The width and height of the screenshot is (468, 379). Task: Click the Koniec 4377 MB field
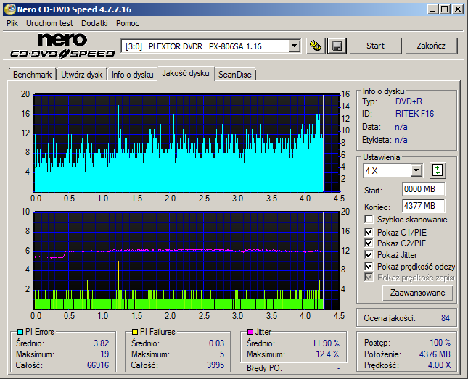click(x=423, y=206)
